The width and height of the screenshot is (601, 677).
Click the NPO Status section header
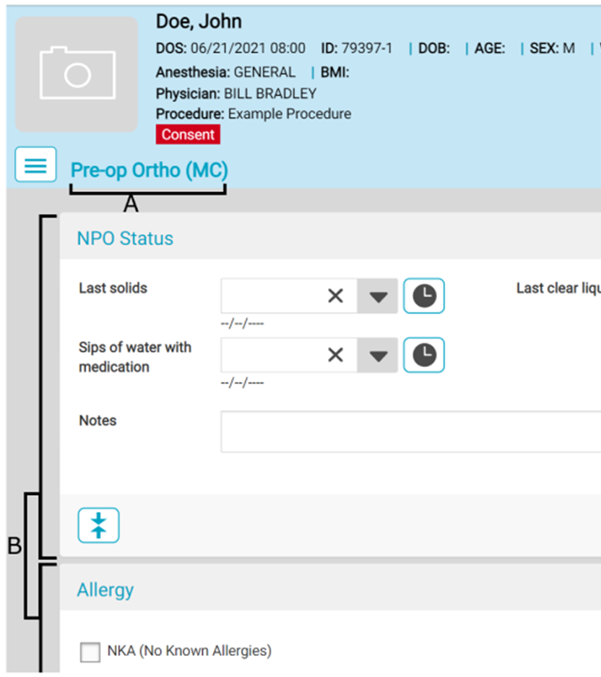pos(125,238)
